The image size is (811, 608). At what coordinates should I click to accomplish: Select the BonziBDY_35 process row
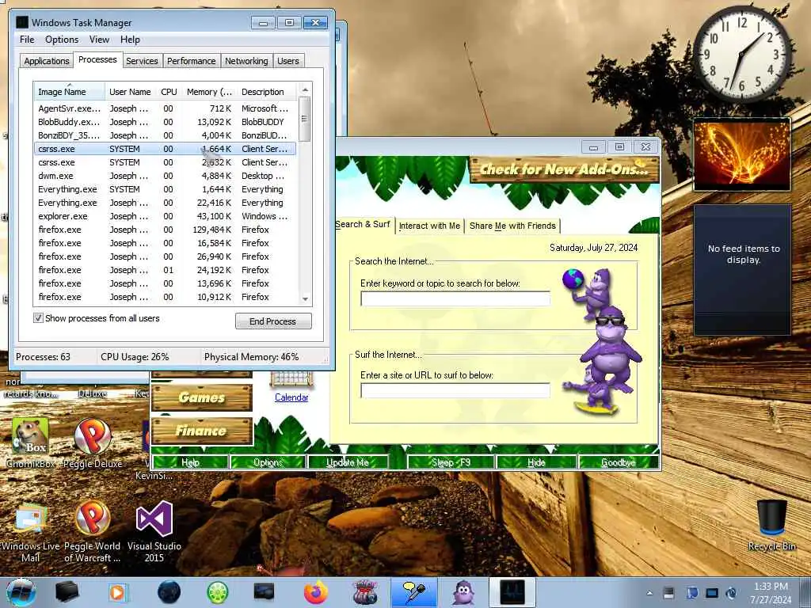(x=165, y=135)
